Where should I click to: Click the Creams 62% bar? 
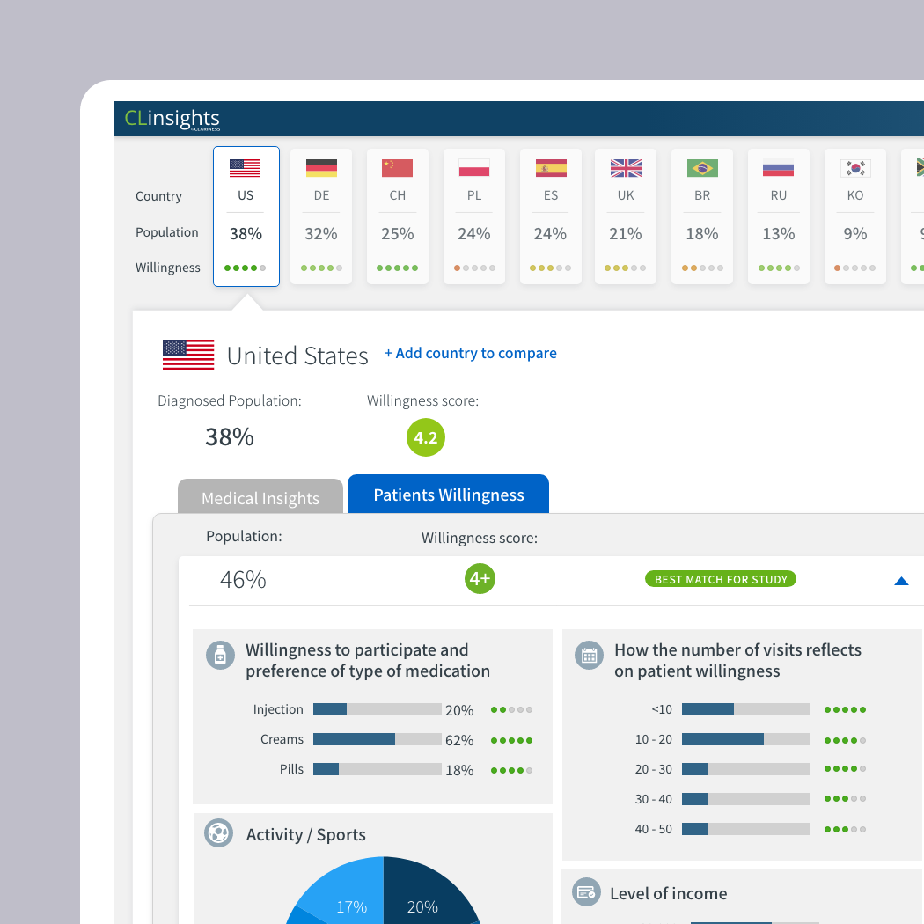tap(378, 739)
